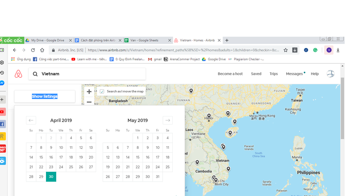349x196 pixels.
Task: Open Facebook from the sidebar
Action: pyautogui.click(x=3, y=124)
